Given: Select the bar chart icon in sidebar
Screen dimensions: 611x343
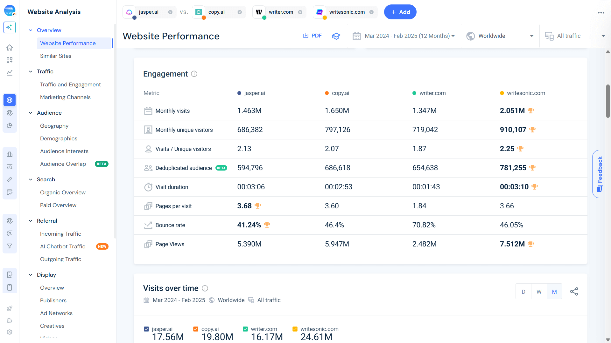Looking at the screenshot, I should point(10,154).
